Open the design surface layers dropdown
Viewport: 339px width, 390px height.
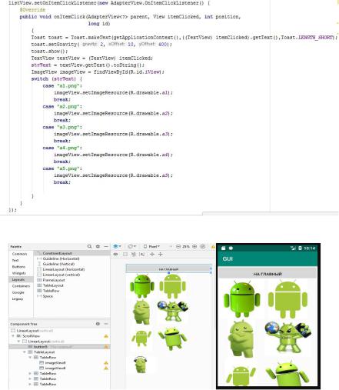click(x=117, y=246)
